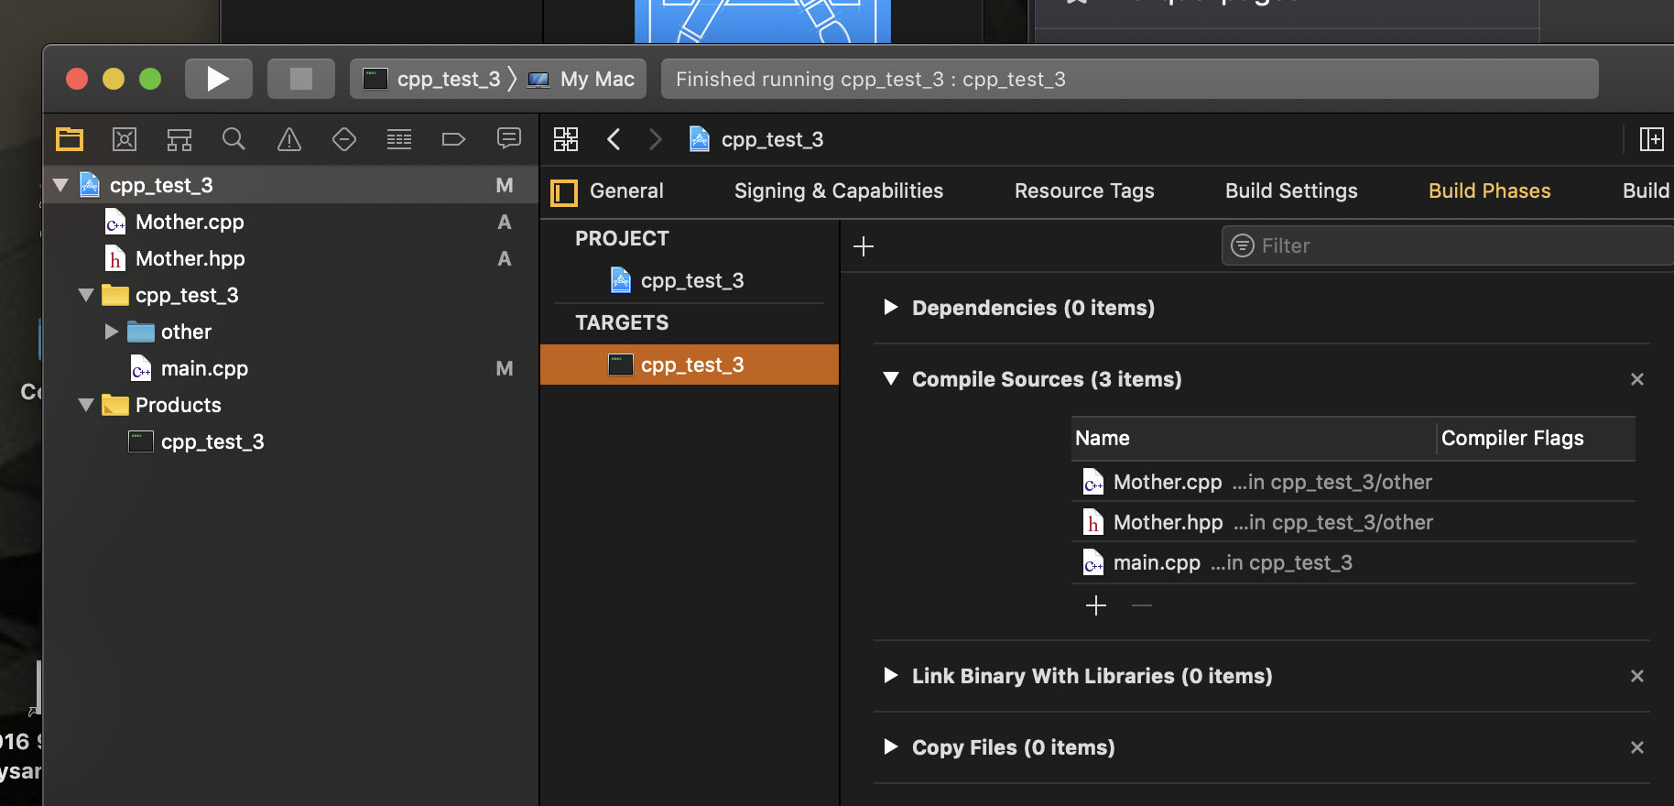Expand the Dependencies (0 items) section
Viewport: 1674px width, 806px height.
tap(891, 307)
